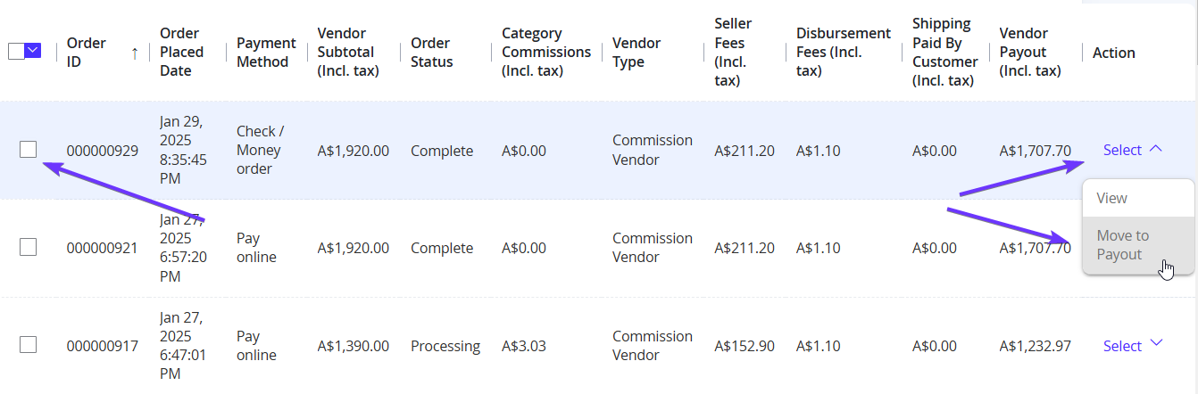The height and width of the screenshot is (394, 1198).
Task: Click the Order Status column header
Action: pyautogui.click(x=432, y=53)
